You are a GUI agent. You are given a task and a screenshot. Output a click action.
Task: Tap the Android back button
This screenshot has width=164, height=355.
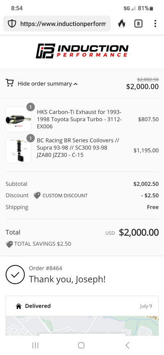[x=127, y=345]
